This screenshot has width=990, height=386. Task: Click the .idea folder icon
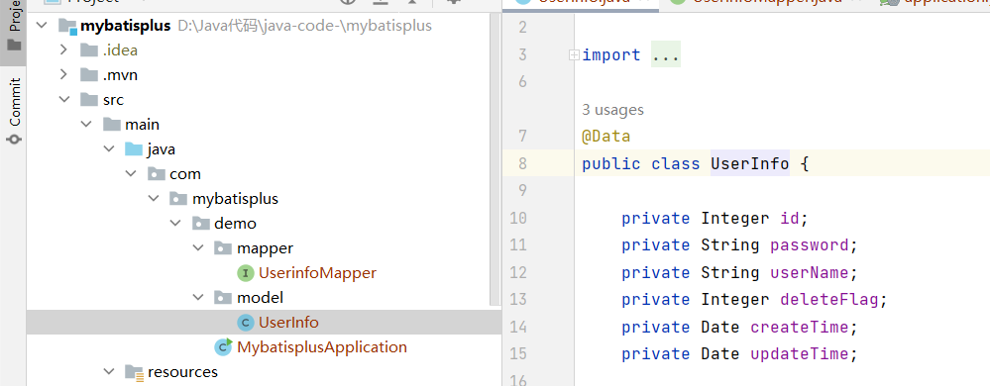(89, 49)
